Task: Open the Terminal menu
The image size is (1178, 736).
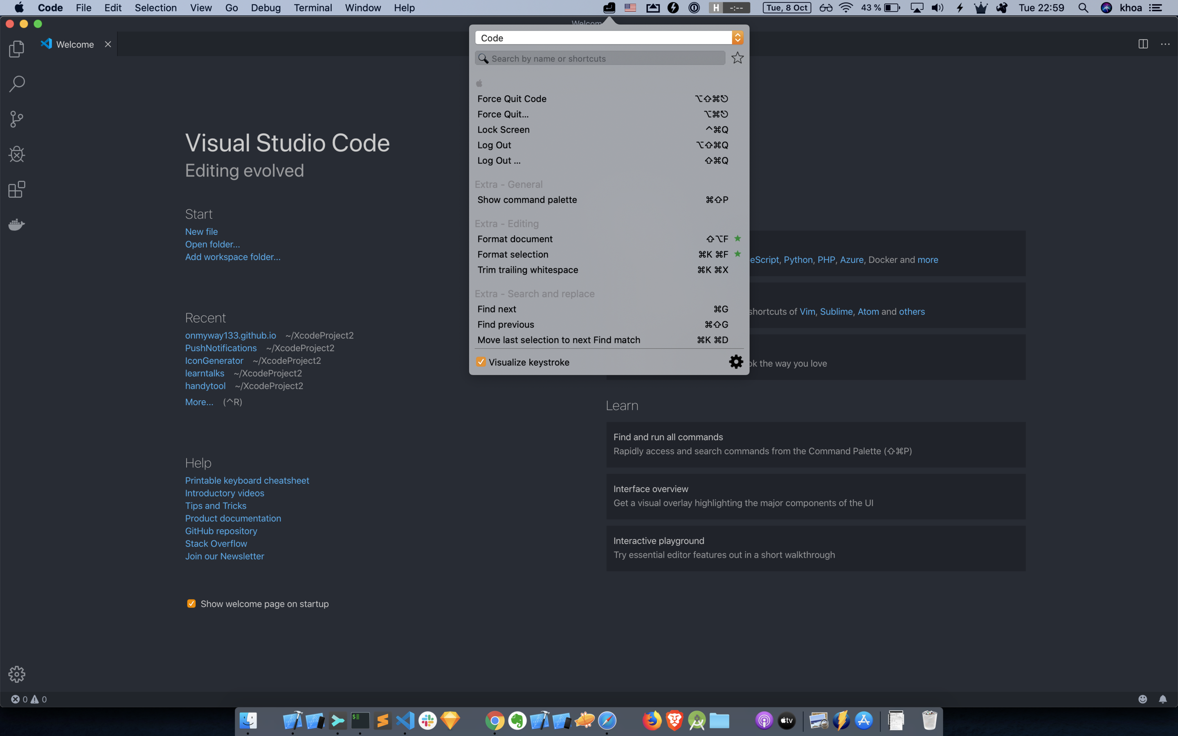Action: point(312,8)
